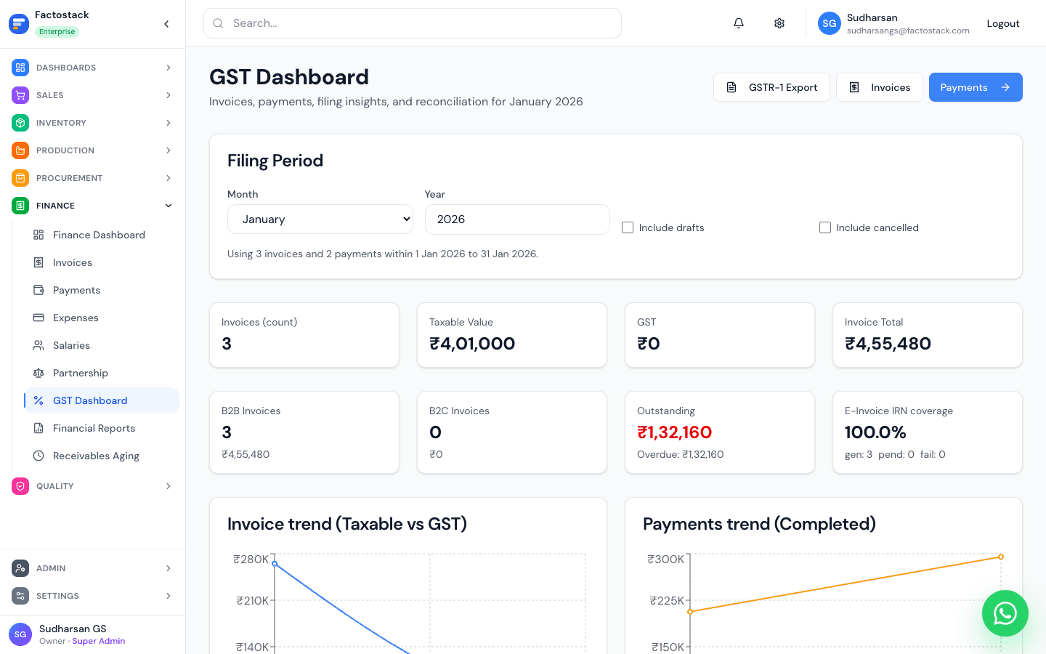Open Salaries in the Finance menu
This screenshot has width=1046, height=654.
point(102,345)
